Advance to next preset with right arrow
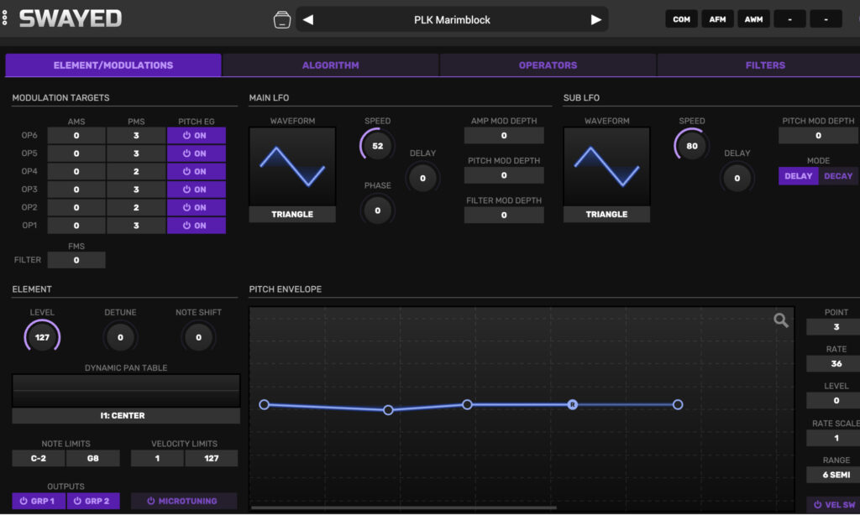This screenshot has width=860, height=515. click(596, 19)
